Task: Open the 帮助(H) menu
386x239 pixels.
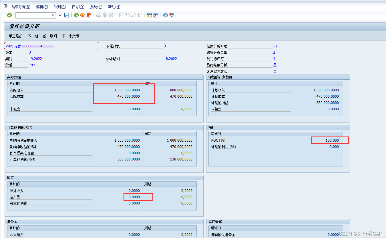Action: click(x=114, y=7)
